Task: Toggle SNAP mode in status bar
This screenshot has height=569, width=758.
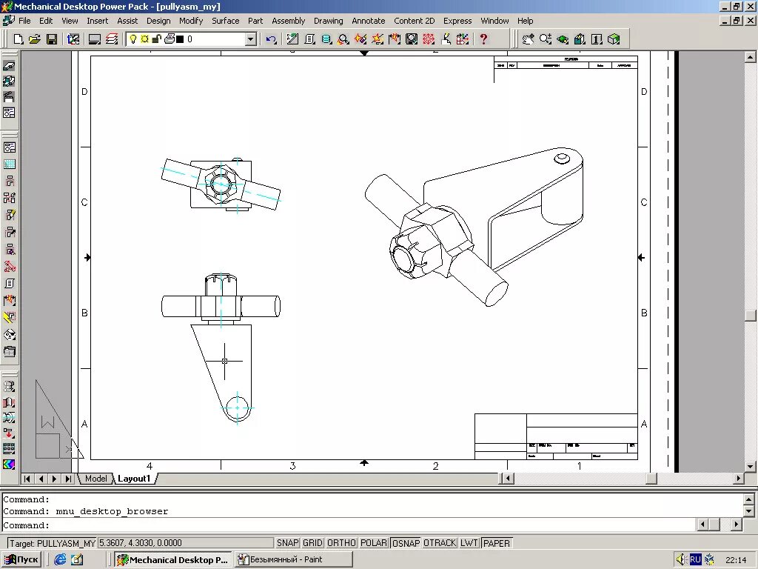Action: 287,543
